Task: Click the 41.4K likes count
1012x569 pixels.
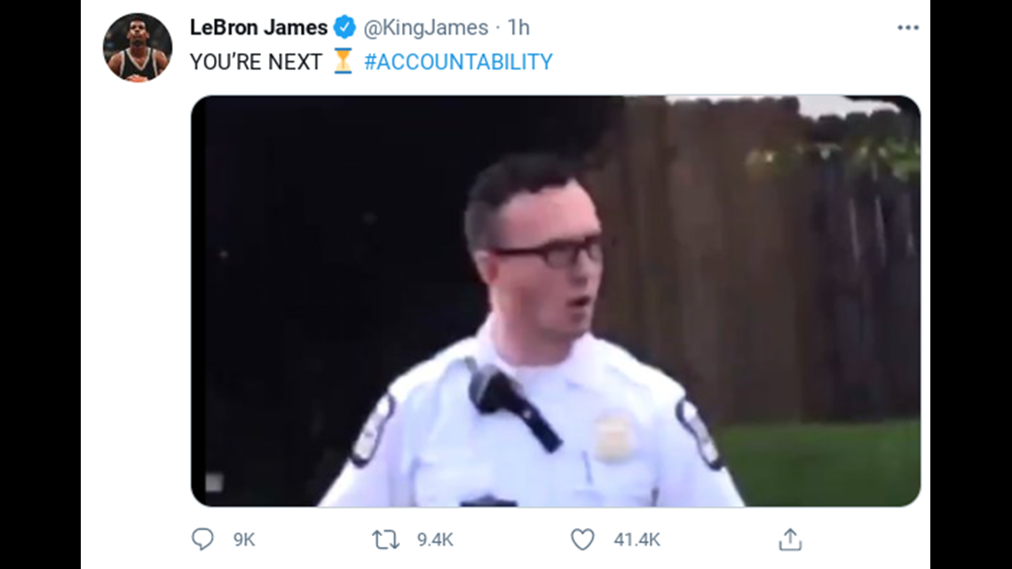Action: click(x=637, y=540)
